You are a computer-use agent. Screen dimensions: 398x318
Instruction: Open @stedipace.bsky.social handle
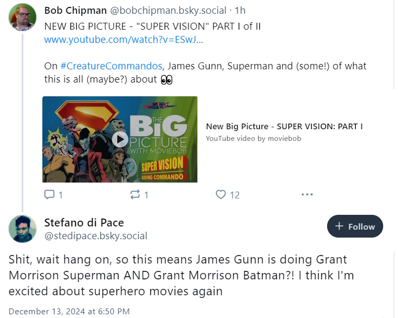[96, 236]
